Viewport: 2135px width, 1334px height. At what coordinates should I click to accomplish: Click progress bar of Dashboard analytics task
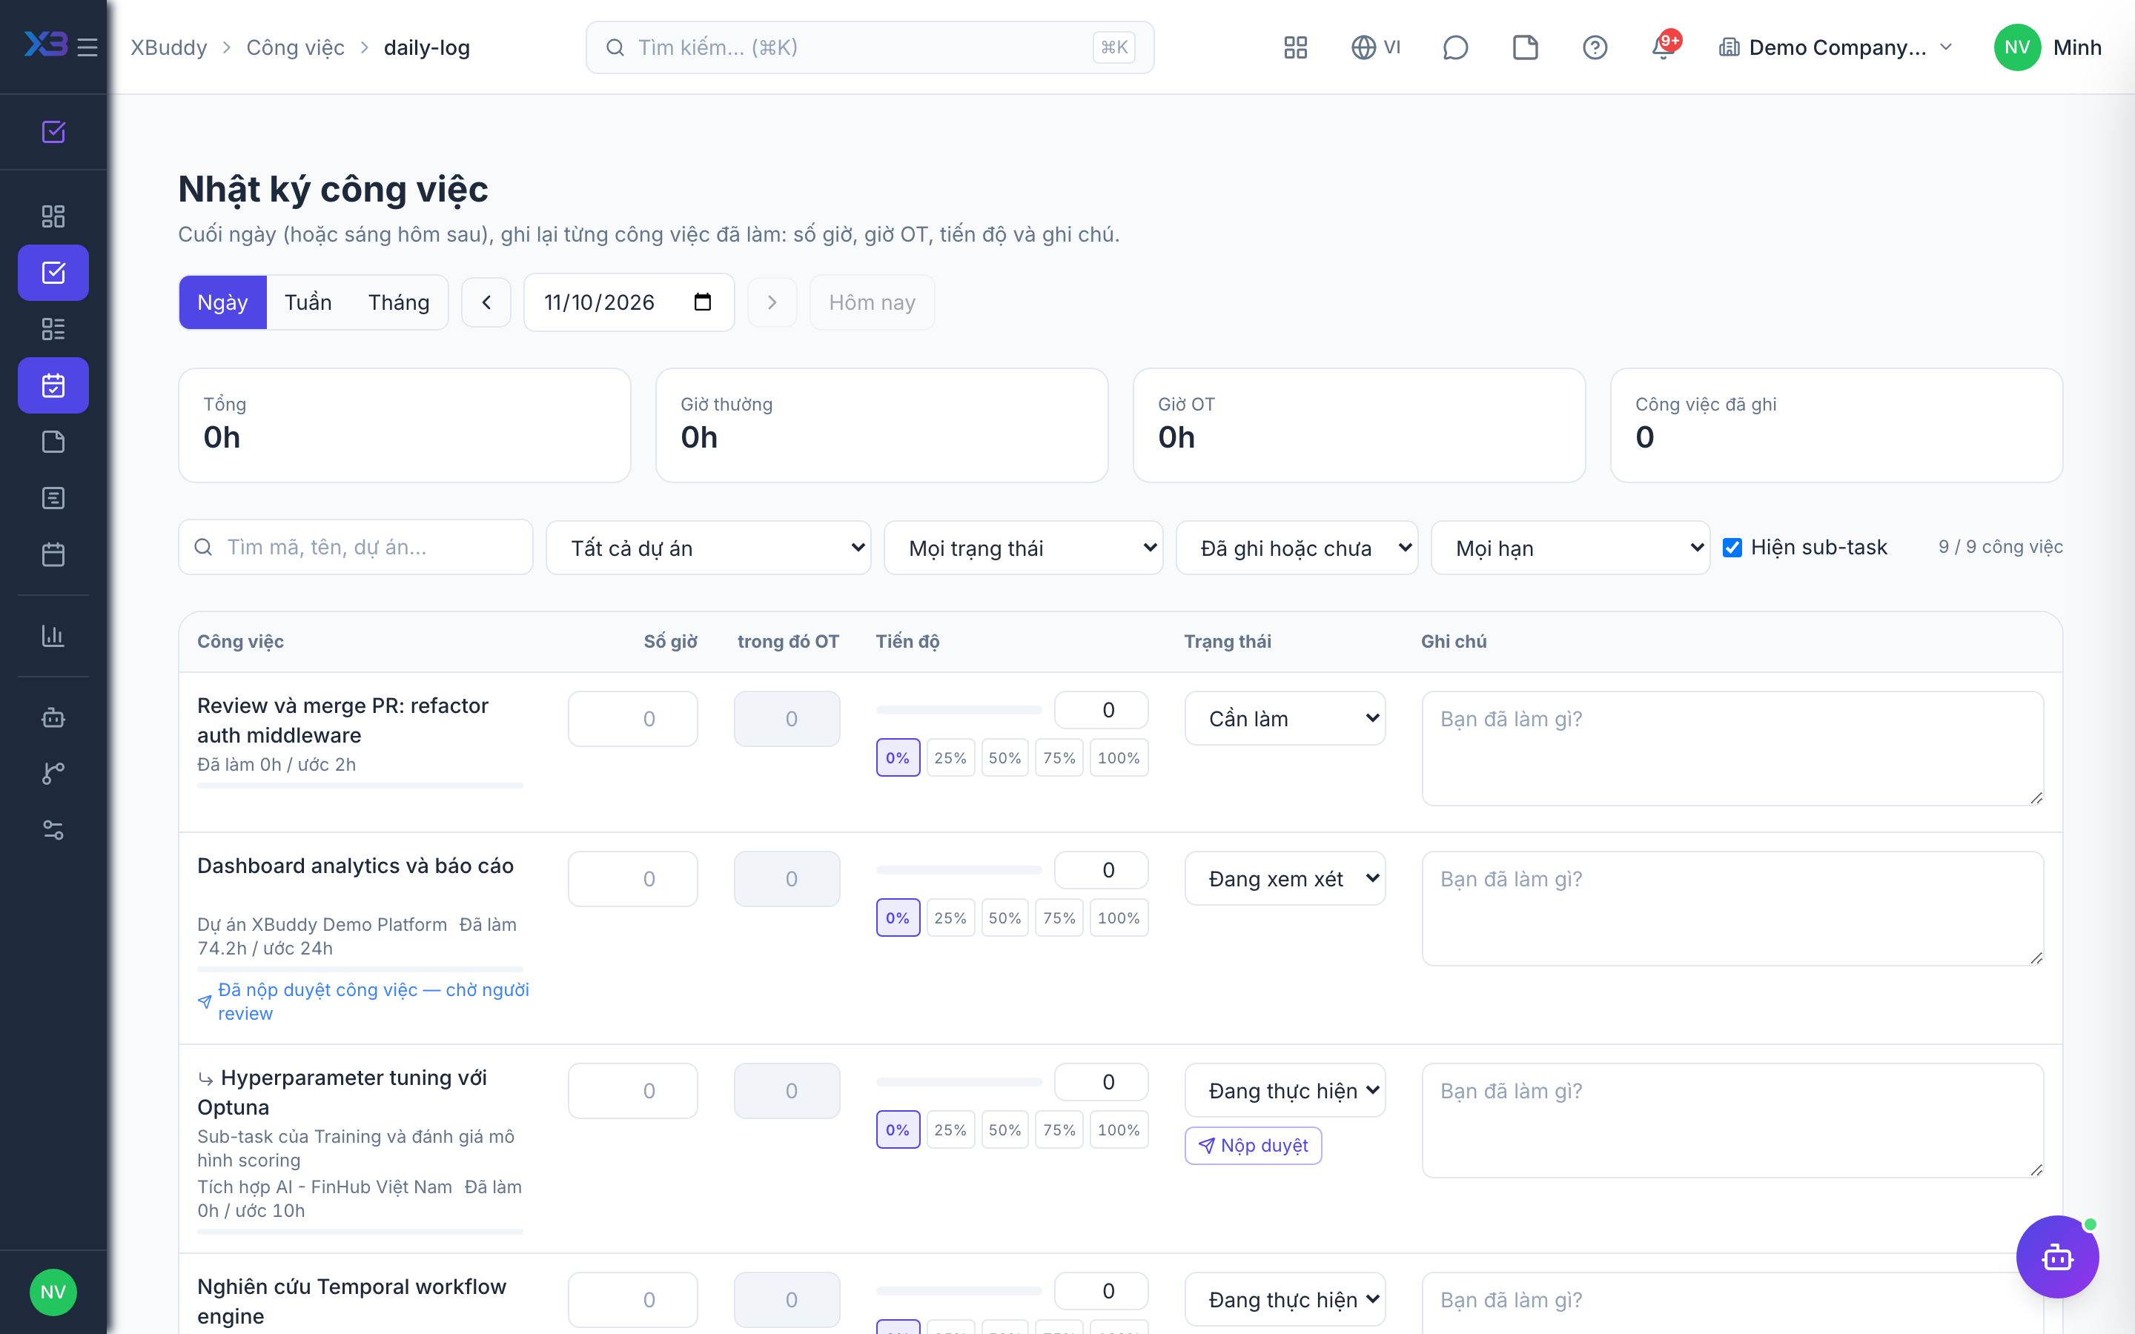(959, 871)
